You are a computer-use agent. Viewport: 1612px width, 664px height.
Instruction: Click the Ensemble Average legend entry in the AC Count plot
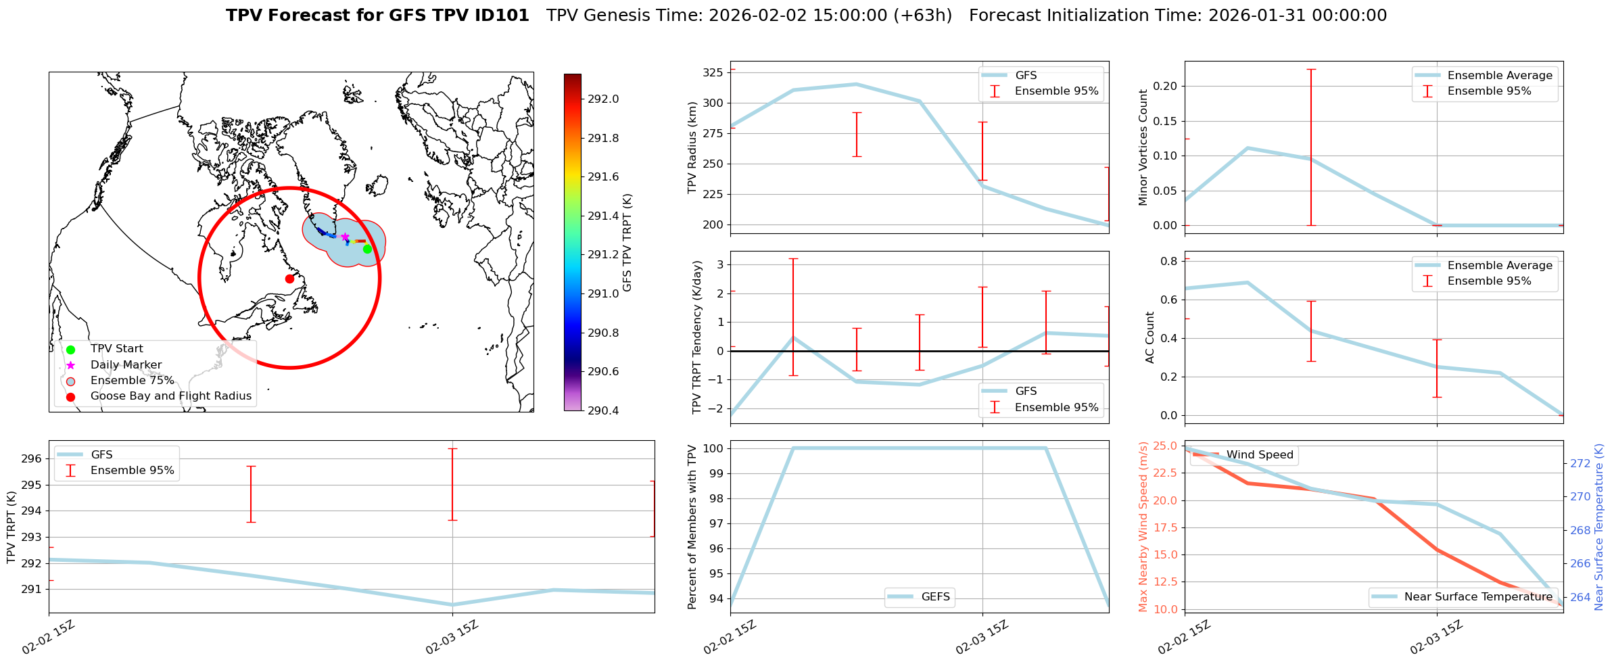1499,266
